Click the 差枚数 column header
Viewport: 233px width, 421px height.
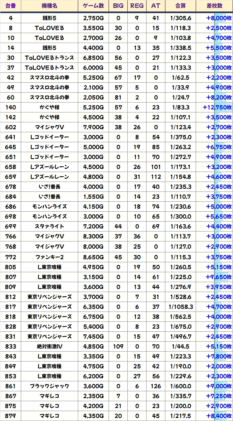point(214,6)
